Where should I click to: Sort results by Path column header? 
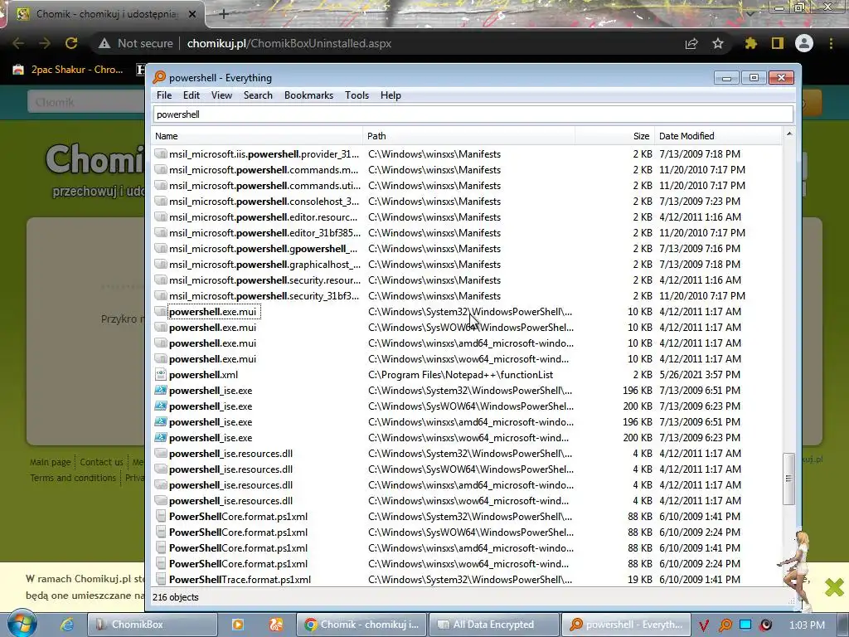click(x=469, y=136)
